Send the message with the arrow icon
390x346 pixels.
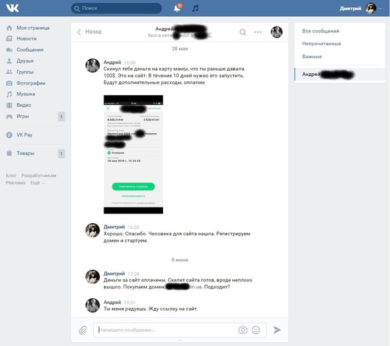(x=277, y=330)
